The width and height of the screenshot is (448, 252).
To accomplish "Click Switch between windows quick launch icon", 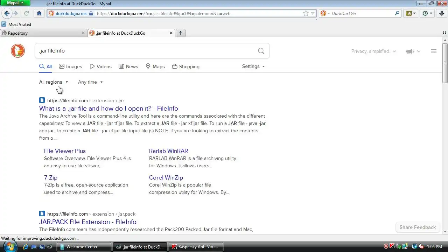I will pos(41,247).
